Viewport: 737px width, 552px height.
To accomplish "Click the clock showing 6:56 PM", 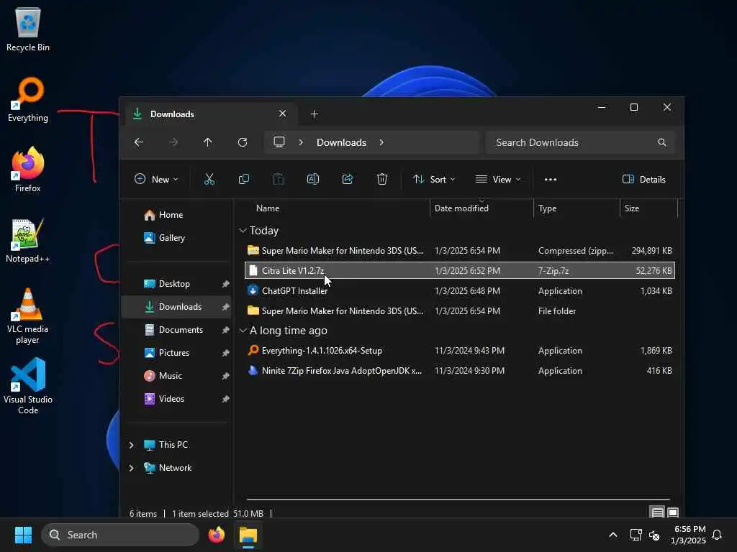I will (x=689, y=529).
